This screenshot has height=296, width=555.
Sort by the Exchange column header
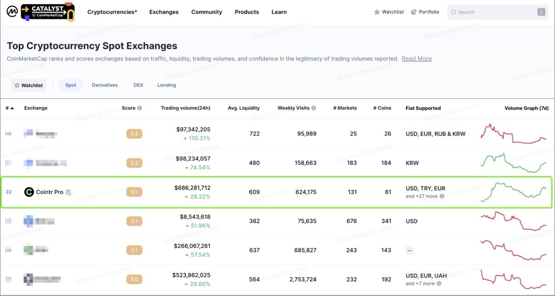point(36,108)
